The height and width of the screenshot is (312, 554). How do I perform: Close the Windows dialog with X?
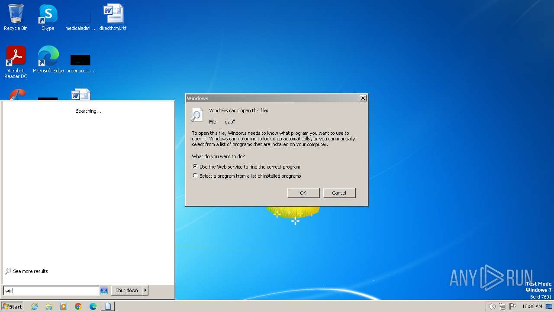pos(363,98)
